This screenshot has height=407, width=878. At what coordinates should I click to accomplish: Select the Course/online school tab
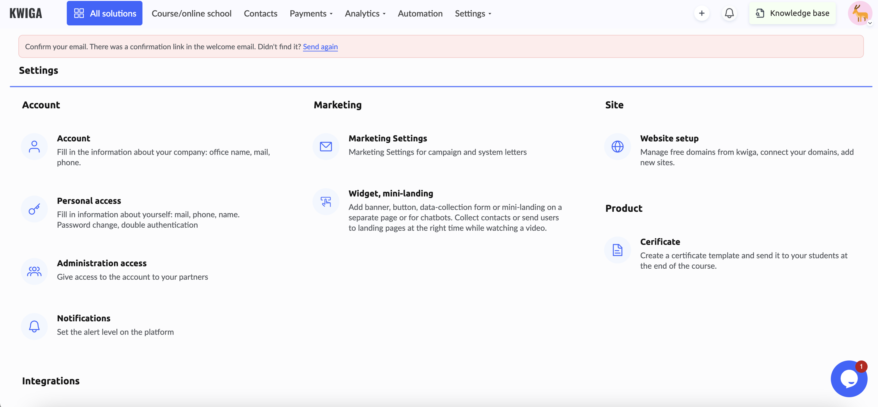(x=191, y=13)
